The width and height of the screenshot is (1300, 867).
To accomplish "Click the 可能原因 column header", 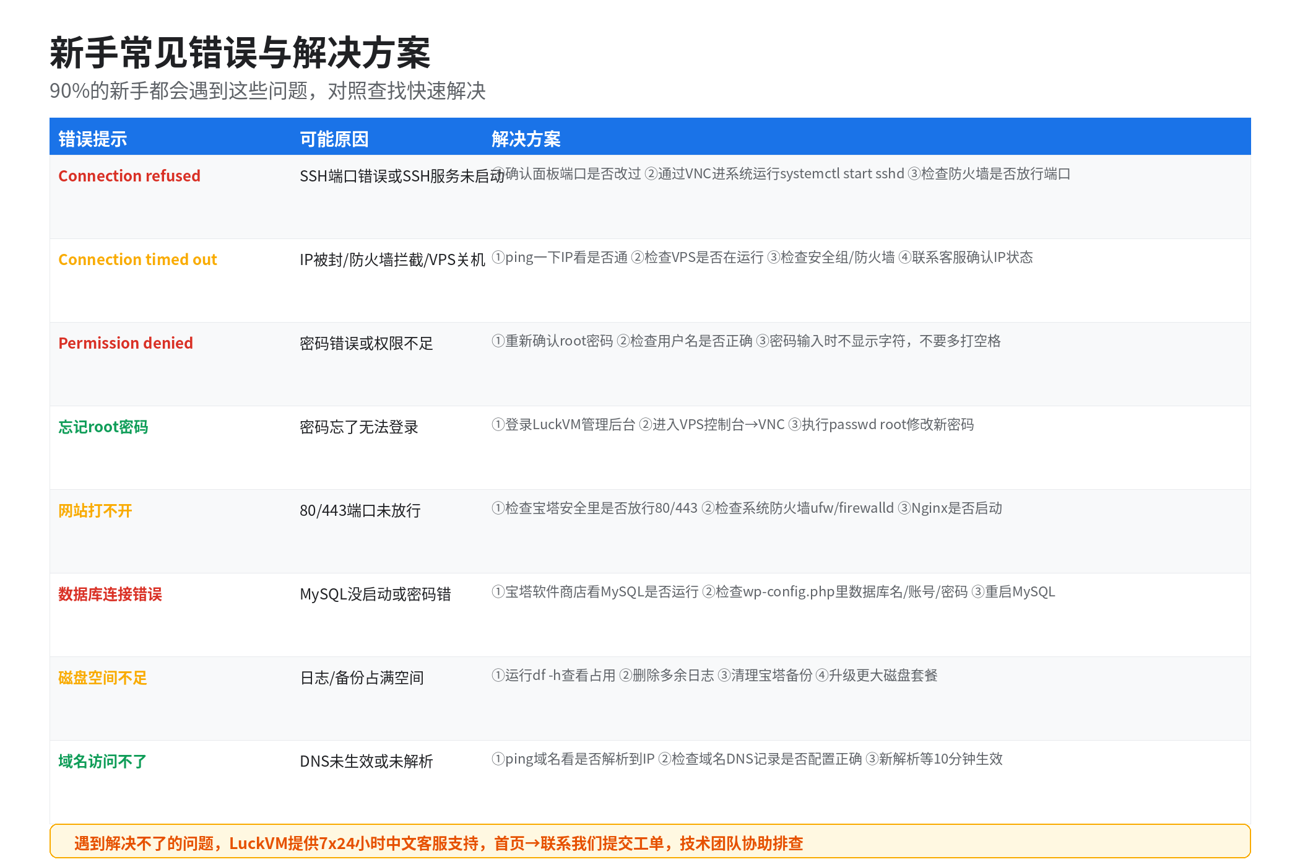I will (x=334, y=139).
